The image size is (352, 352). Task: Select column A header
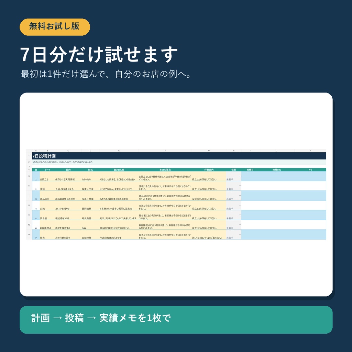(x=36, y=151)
